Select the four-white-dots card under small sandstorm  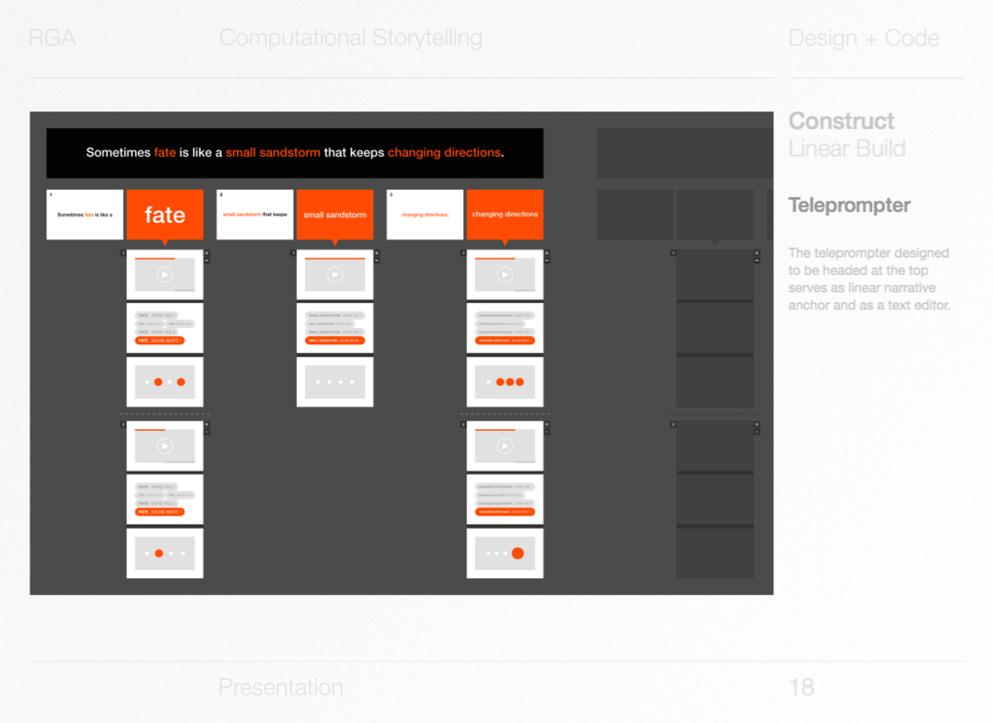[x=335, y=381]
